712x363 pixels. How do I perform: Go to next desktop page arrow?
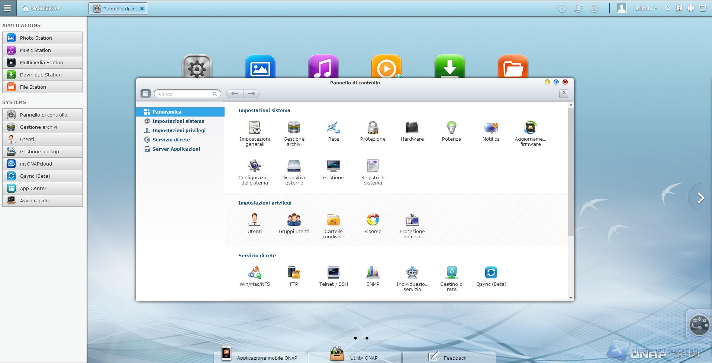tap(700, 198)
